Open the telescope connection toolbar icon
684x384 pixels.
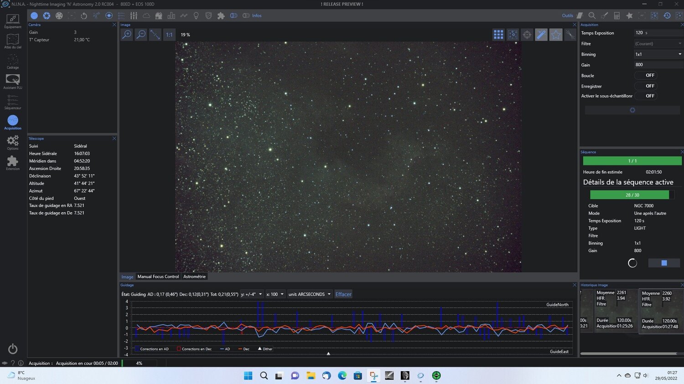(x=97, y=15)
